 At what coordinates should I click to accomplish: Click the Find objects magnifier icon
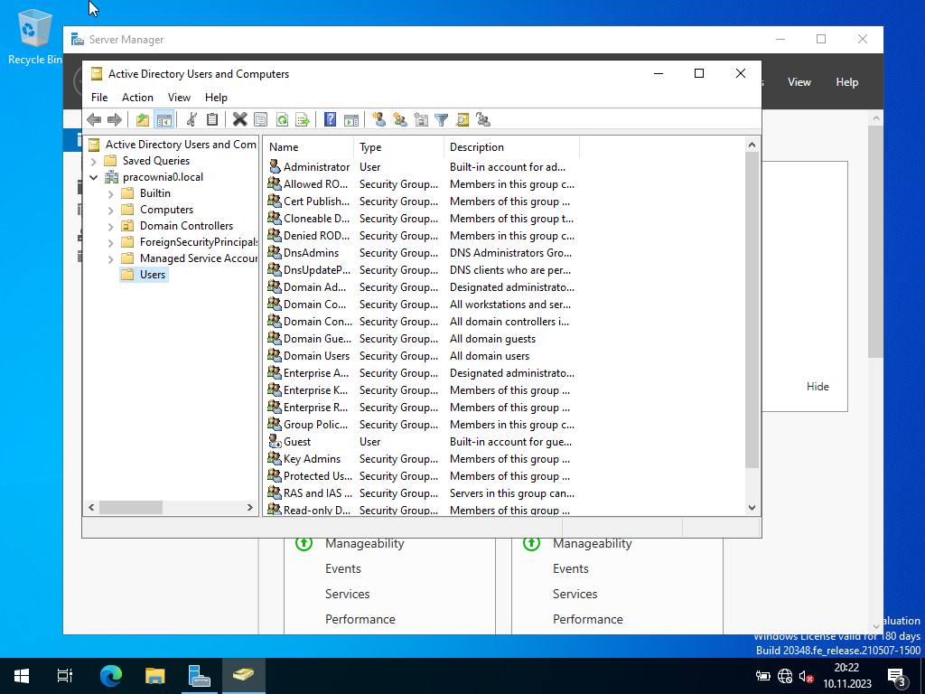[x=462, y=120]
